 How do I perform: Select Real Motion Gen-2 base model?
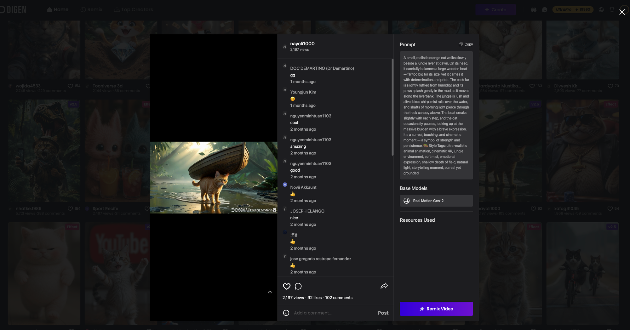436,201
